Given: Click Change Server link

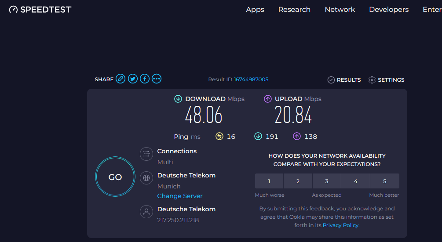Looking at the screenshot, I should tap(180, 196).
